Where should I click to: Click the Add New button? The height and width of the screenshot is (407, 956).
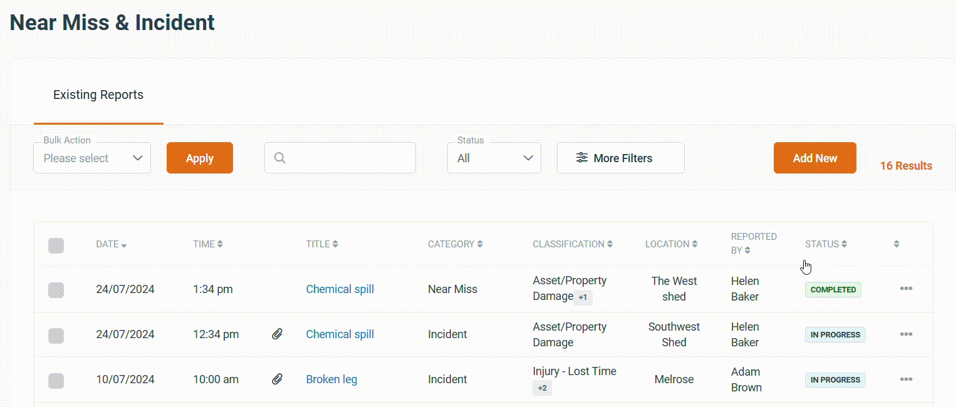[814, 158]
